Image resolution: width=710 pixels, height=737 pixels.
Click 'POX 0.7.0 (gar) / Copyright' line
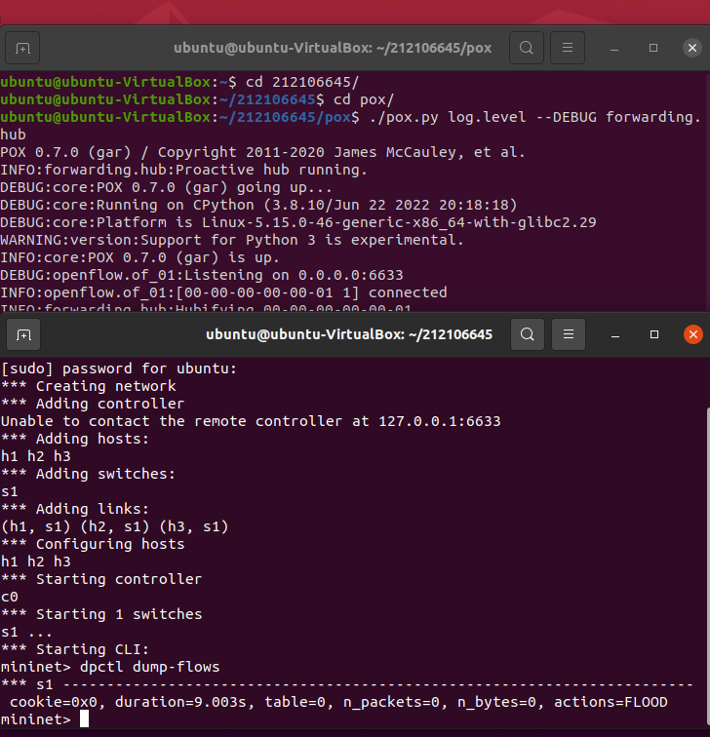262,152
